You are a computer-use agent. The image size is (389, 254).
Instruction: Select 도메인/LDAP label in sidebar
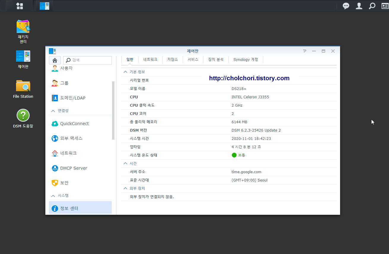point(73,98)
